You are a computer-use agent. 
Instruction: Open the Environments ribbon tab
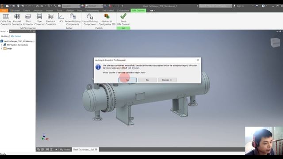coord(92,11)
